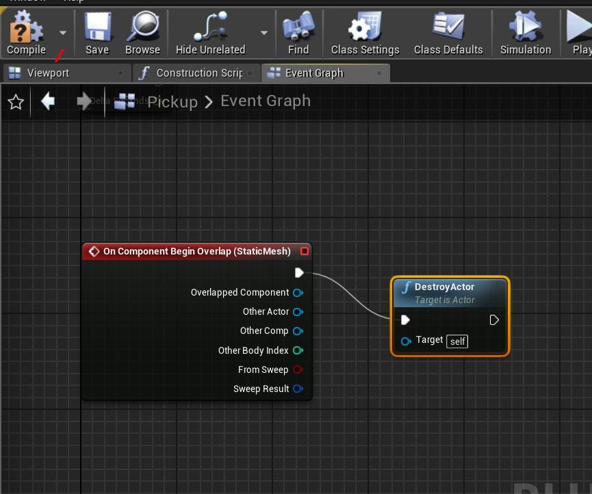Viewport: 592px width, 494px height.
Task: Click the DestroyActor exec input pin
Action: click(x=405, y=320)
